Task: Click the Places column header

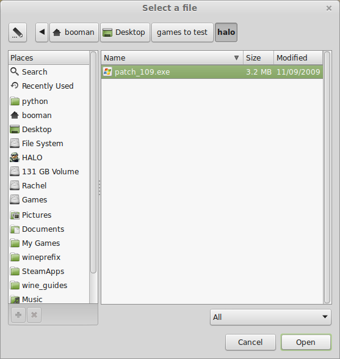Action: tap(49, 57)
